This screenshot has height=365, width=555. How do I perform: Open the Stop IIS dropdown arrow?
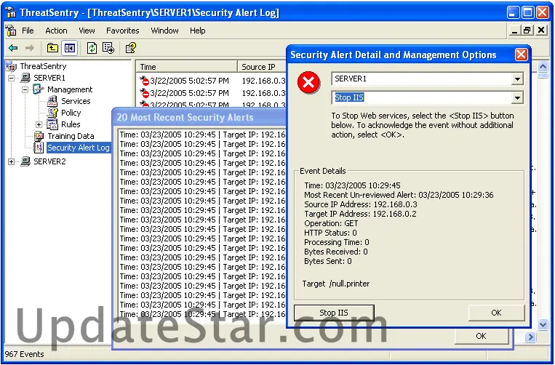pyautogui.click(x=517, y=97)
